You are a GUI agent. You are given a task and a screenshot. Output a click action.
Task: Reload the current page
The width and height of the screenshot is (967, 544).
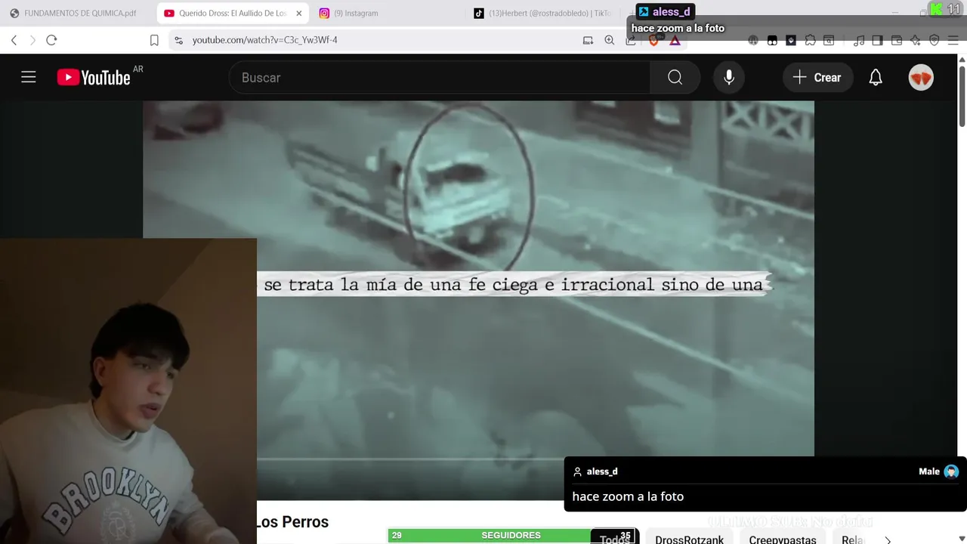(51, 40)
